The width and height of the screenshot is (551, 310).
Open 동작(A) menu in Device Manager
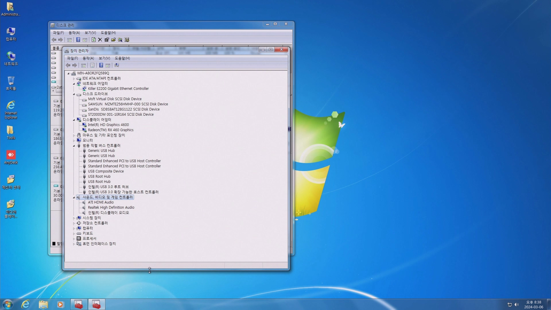pos(88,58)
